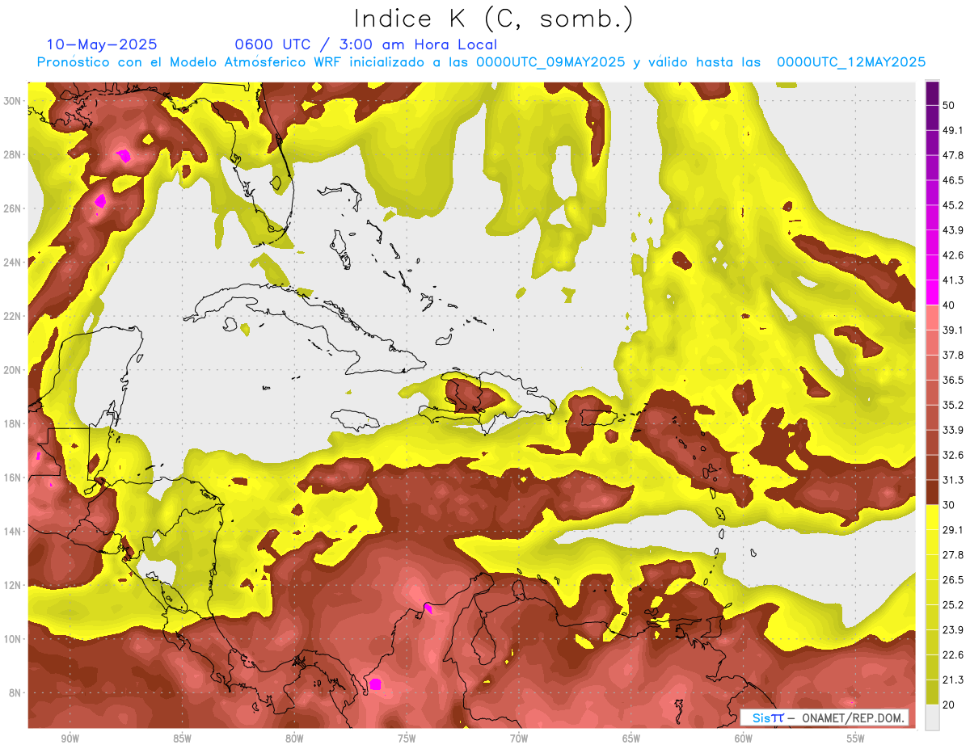Click the legend value '46.5'
The width and height of the screenshot is (970, 749).
coord(953,180)
